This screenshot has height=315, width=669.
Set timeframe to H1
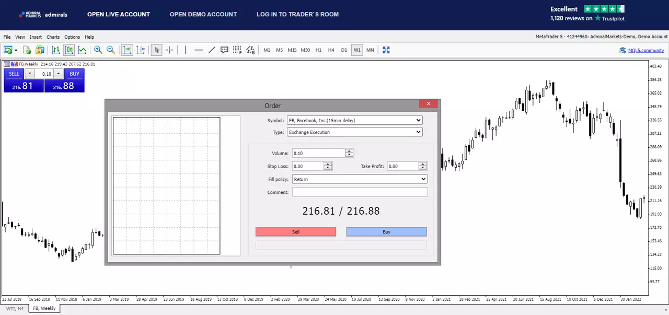[318, 50]
